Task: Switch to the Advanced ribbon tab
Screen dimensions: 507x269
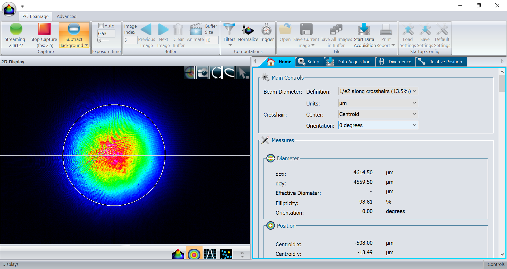Action: pyautogui.click(x=67, y=16)
